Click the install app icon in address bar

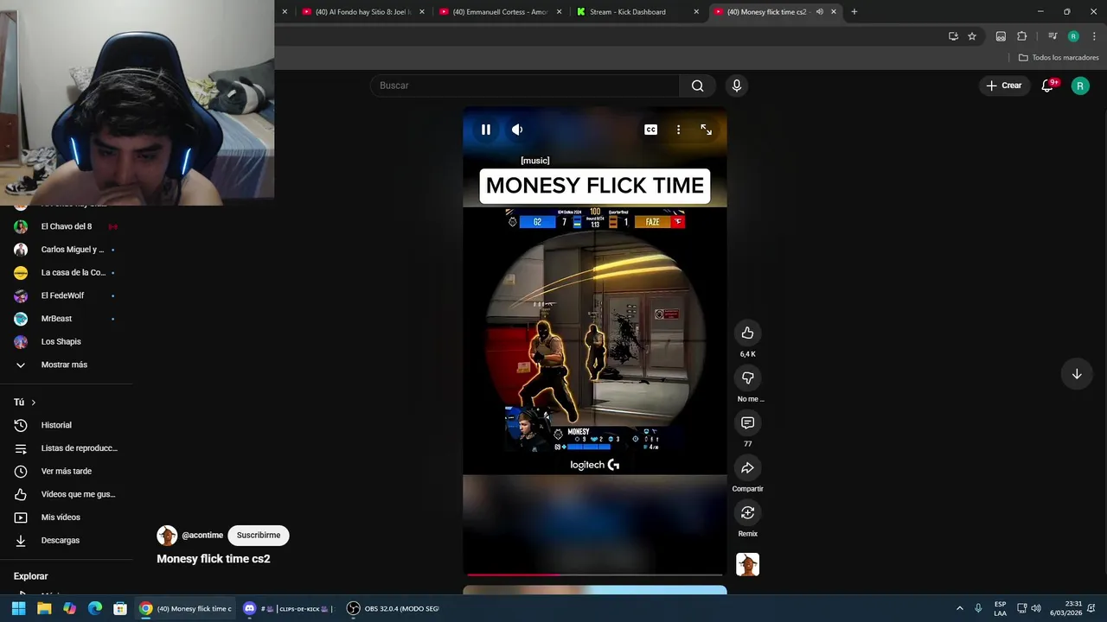pos(953,36)
